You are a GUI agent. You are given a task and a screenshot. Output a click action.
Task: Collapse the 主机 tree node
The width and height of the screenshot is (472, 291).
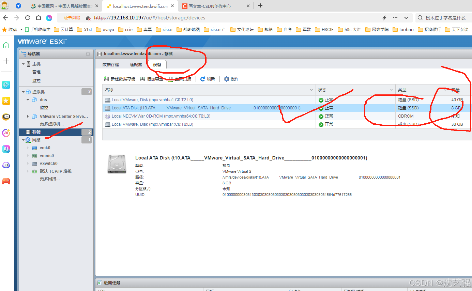click(x=23, y=64)
